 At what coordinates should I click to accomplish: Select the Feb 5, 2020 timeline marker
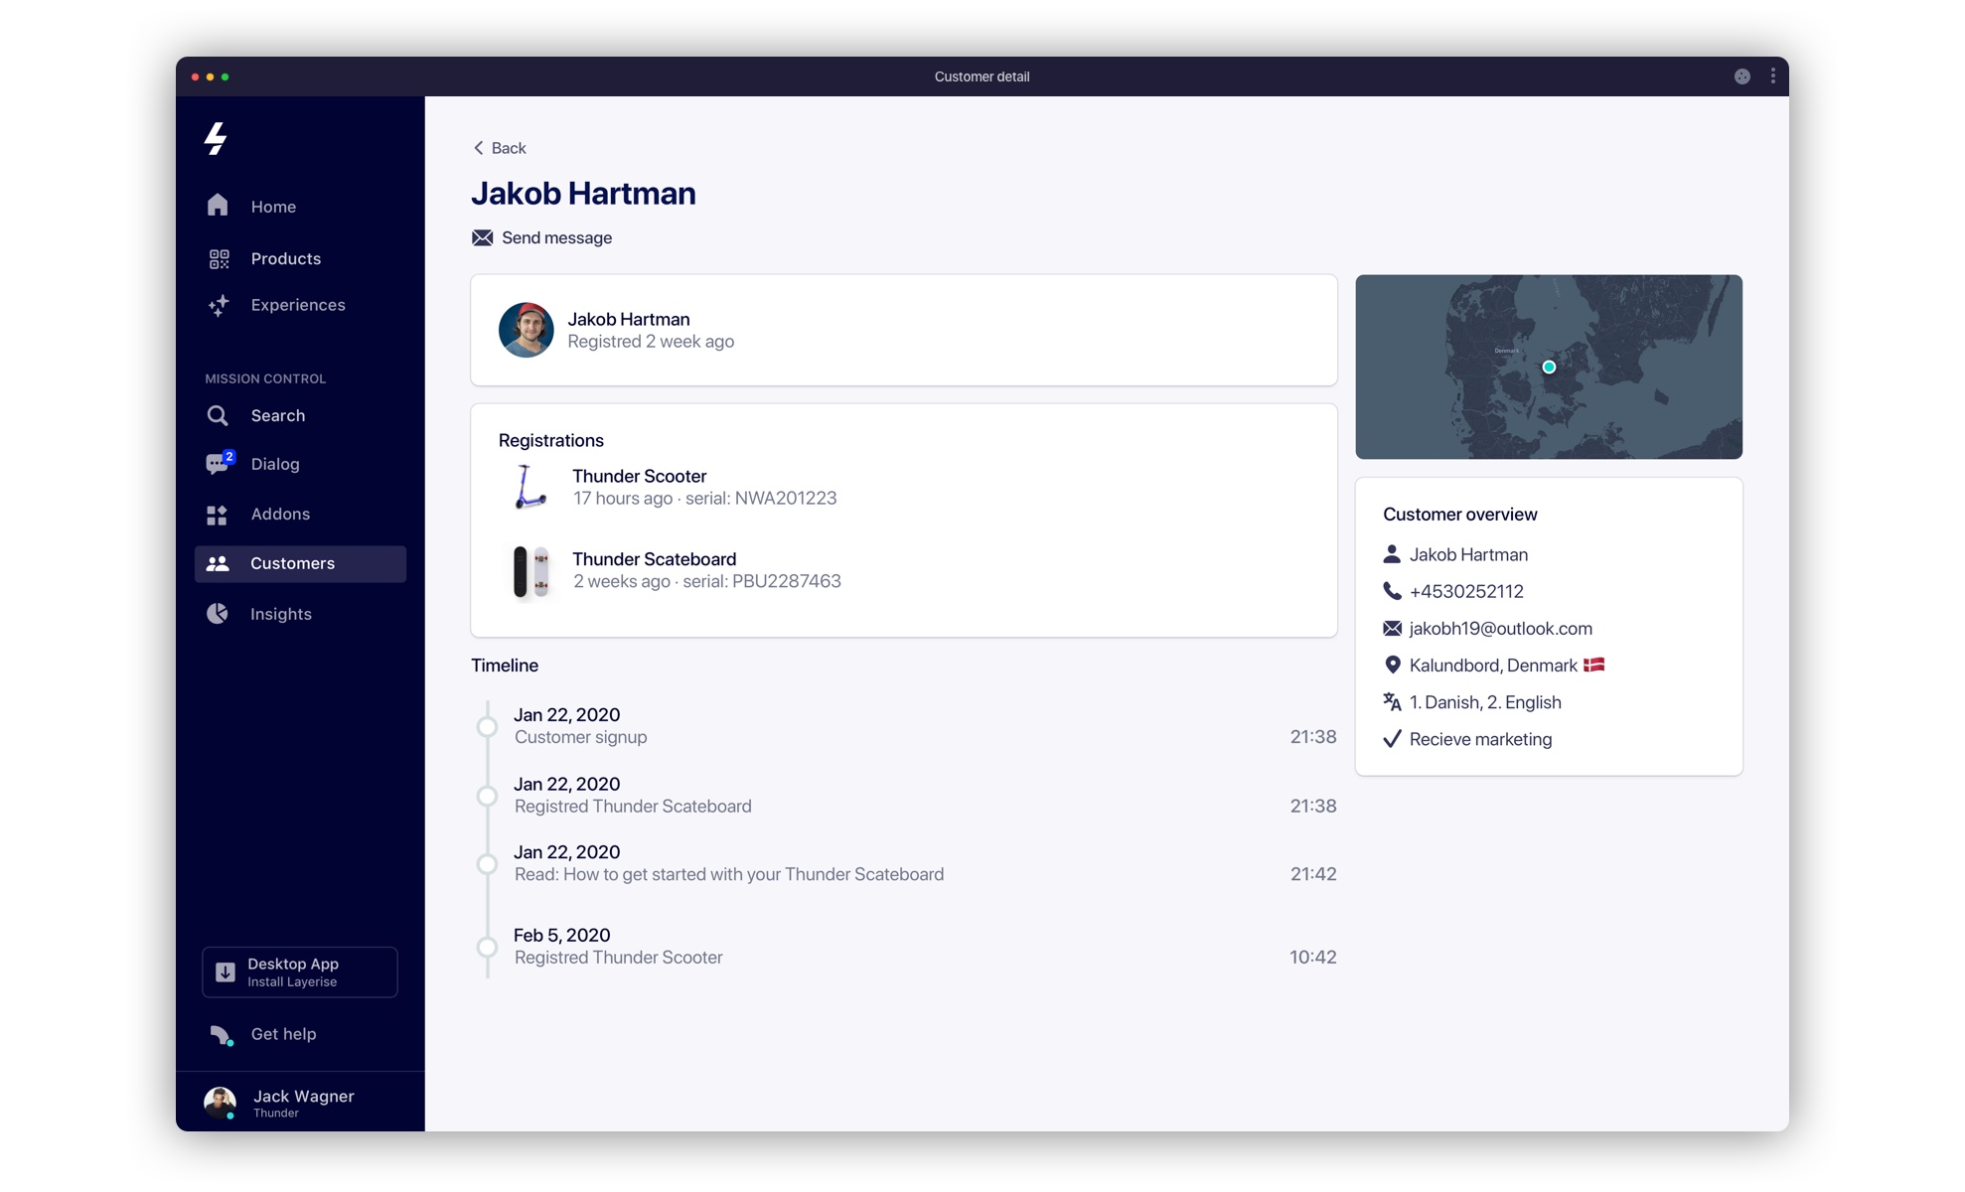pos(487,947)
